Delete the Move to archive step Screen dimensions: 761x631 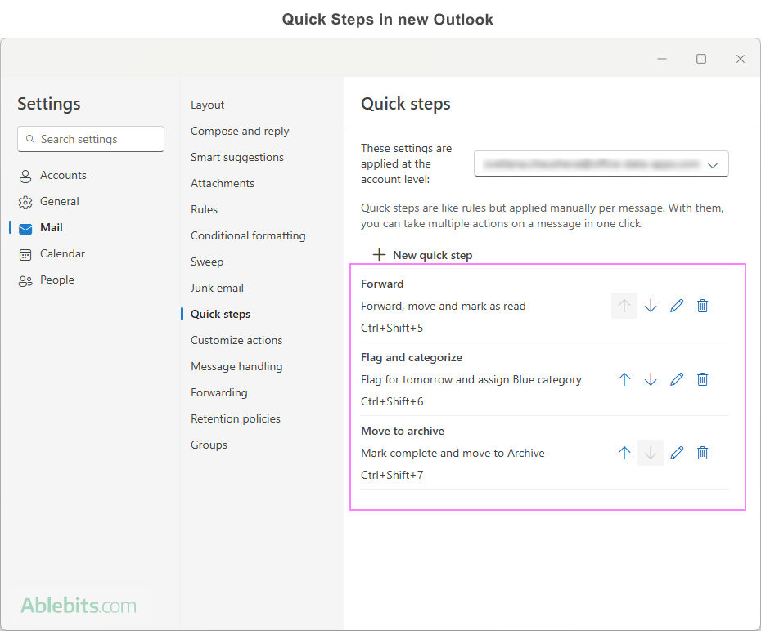click(x=702, y=453)
